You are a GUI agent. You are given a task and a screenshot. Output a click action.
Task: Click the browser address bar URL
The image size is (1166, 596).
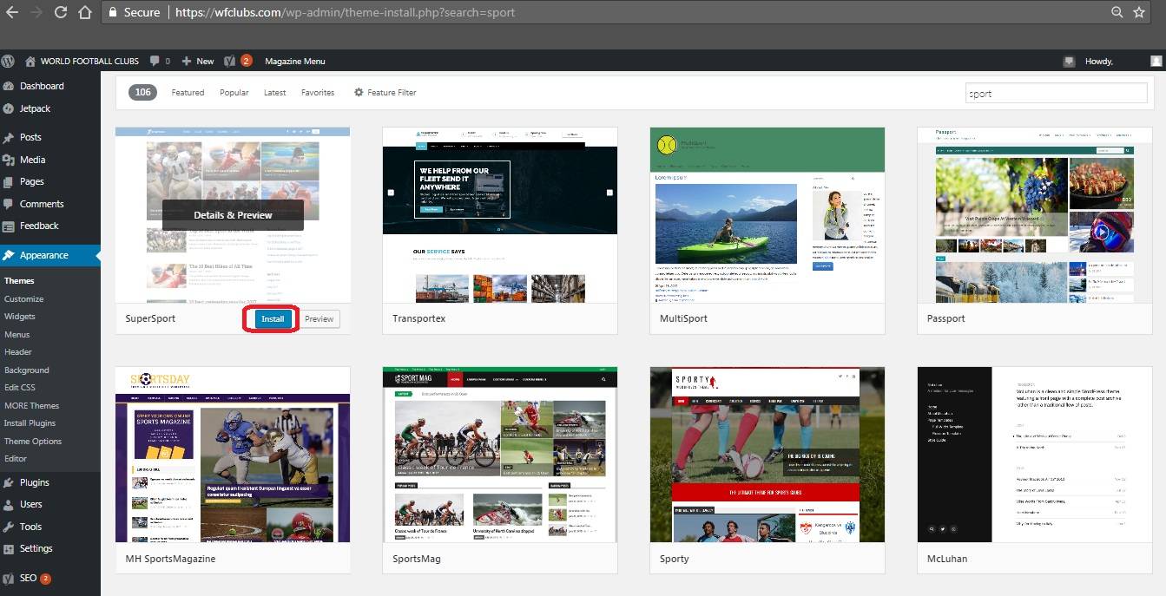coord(345,12)
